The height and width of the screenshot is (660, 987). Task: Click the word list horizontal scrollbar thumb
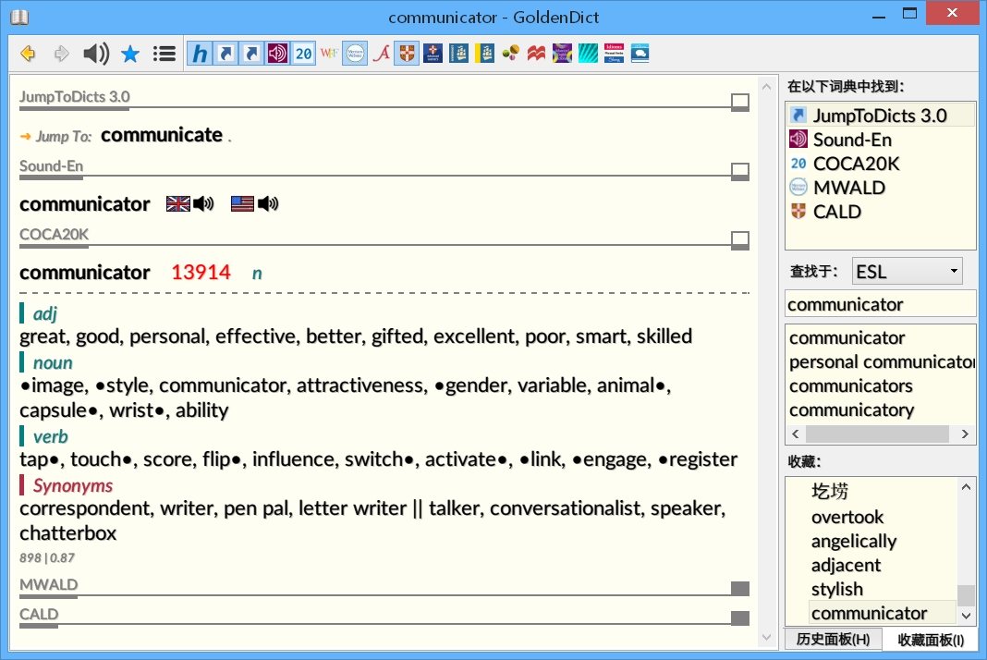tap(877, 434)
